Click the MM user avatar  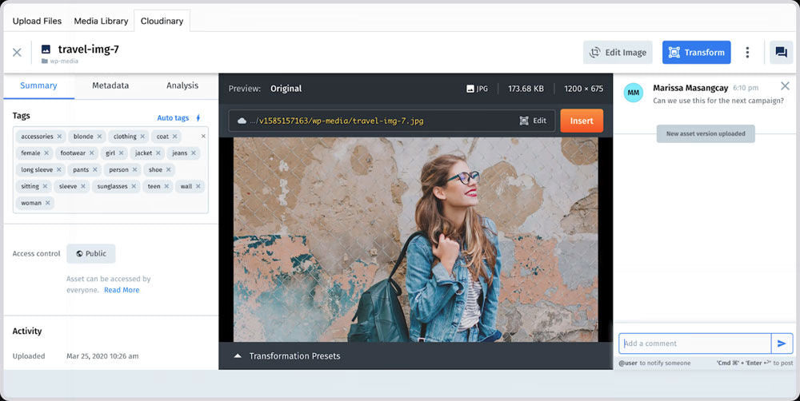[x=633, y=93]
